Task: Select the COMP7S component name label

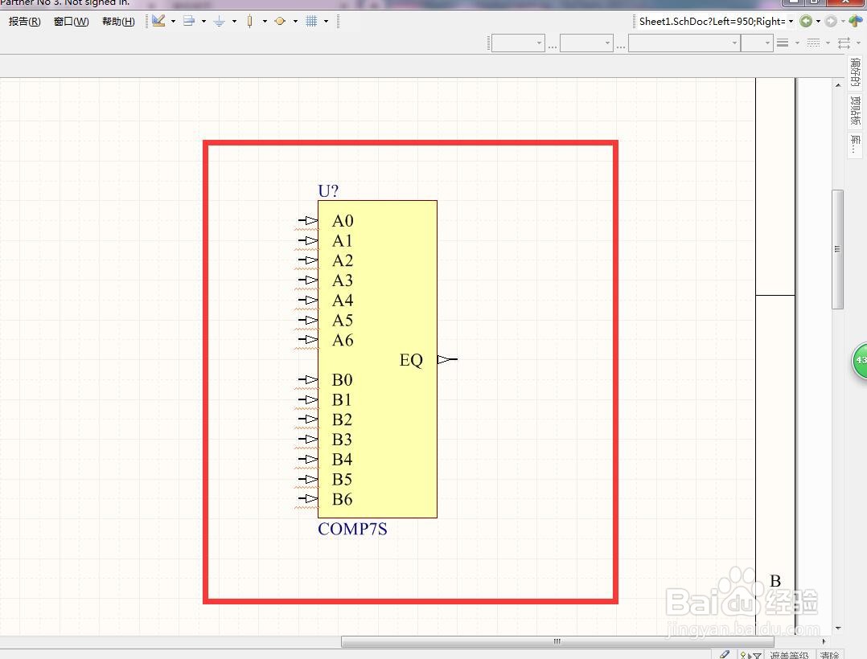Action: 352,529
